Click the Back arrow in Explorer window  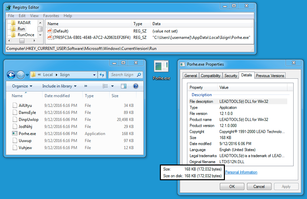(x=11, y=75)
